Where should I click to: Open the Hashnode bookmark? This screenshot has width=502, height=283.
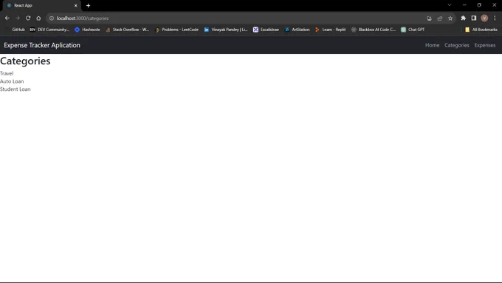(87, 30)
